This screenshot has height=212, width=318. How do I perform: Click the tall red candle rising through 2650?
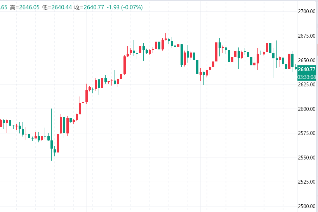tap(125, 65)
